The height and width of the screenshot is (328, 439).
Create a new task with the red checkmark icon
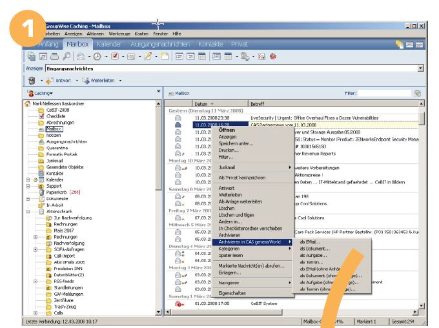pos(114,57)
